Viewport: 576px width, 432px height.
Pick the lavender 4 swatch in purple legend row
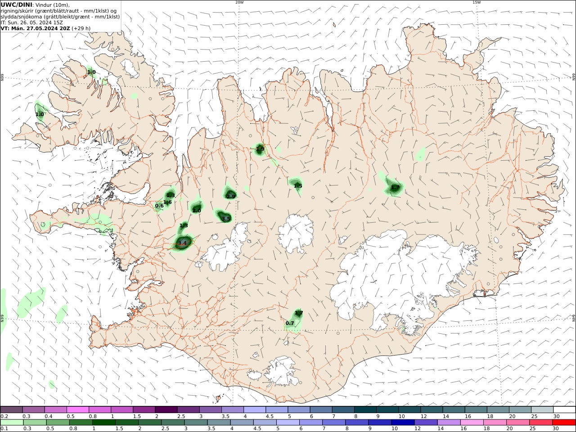pos(254,409)
